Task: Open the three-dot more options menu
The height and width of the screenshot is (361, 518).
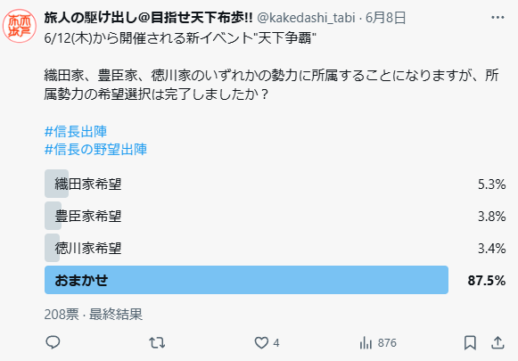Action: point(497,17)
